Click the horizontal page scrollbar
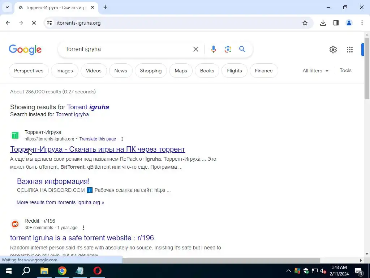The width and height of the screenshot is (370, 278). 221,260
